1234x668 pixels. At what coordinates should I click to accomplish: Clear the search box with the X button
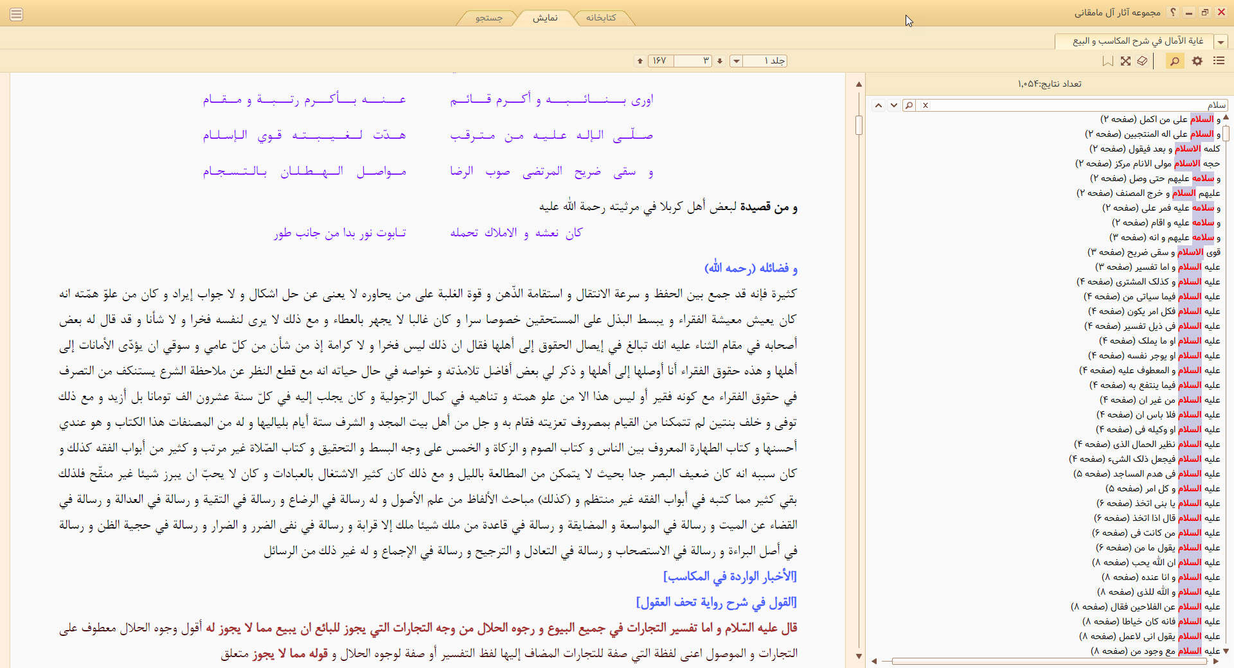[925, 105]
